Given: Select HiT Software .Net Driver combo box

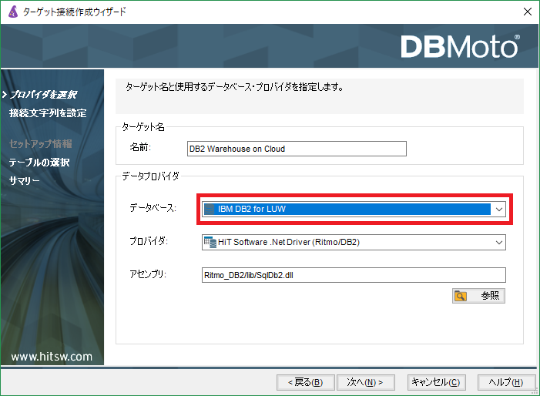Looking at the screenshot, I should coord(354,243).
